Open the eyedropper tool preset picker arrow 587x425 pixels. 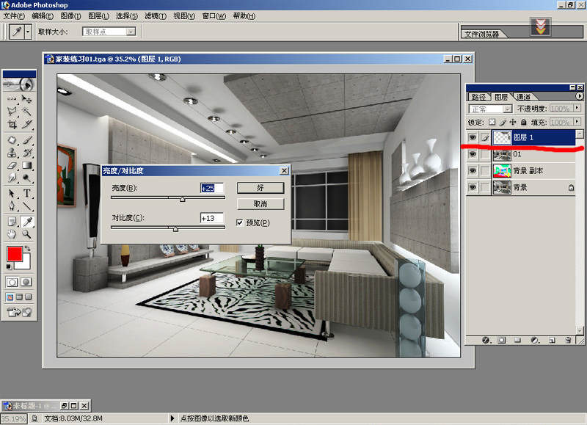tap(28, 32)
